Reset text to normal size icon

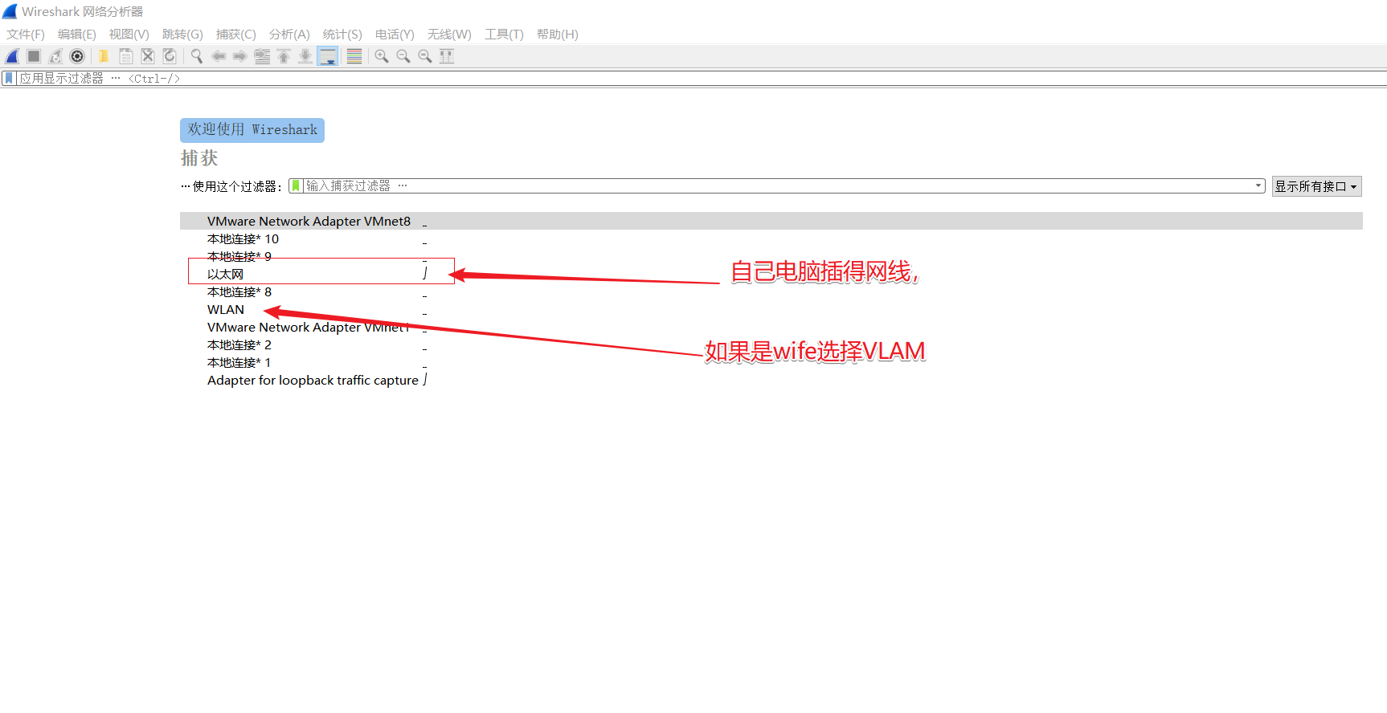[425, 56]
